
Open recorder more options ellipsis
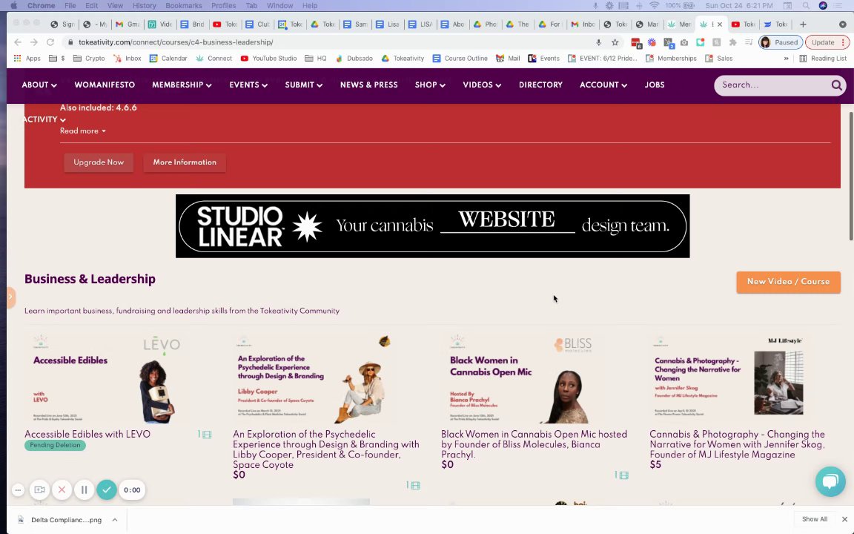[x=18, y=489]
